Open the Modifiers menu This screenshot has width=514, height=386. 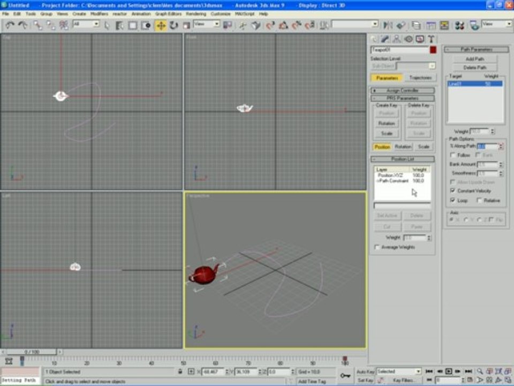99,14
